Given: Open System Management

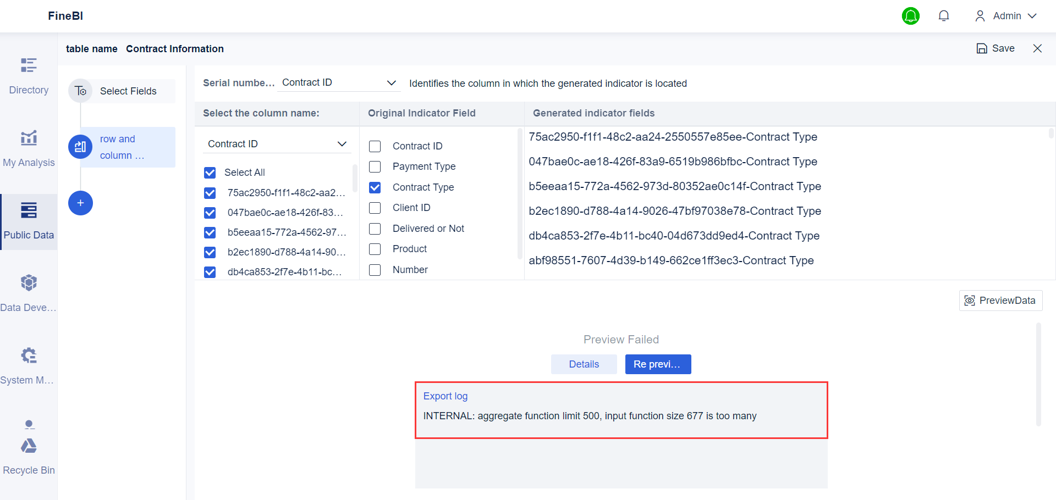Looking at the screenshot, I should pyautogui.click(x=28, y=364).
